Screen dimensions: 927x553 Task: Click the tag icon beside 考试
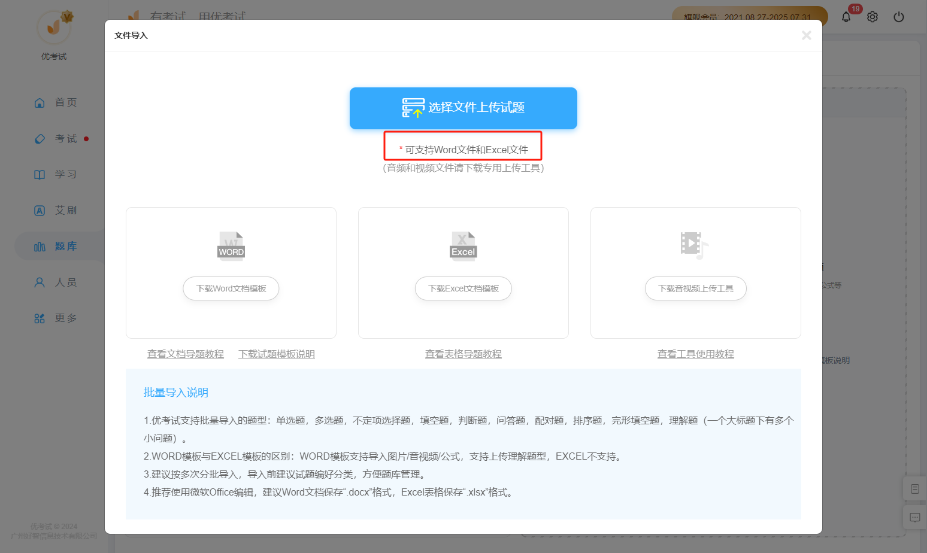pyautogui.click(x=40, y=139)
